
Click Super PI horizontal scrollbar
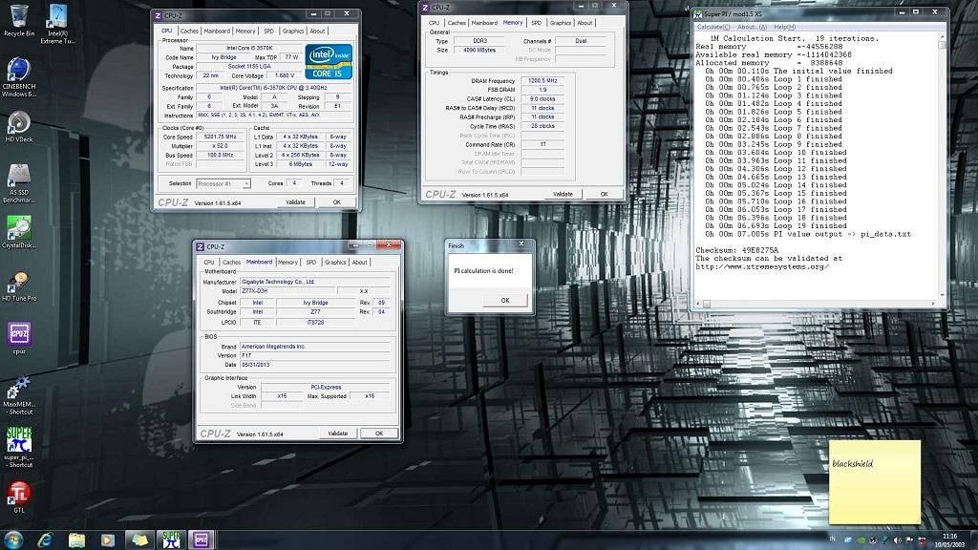(x=817, y=304)
